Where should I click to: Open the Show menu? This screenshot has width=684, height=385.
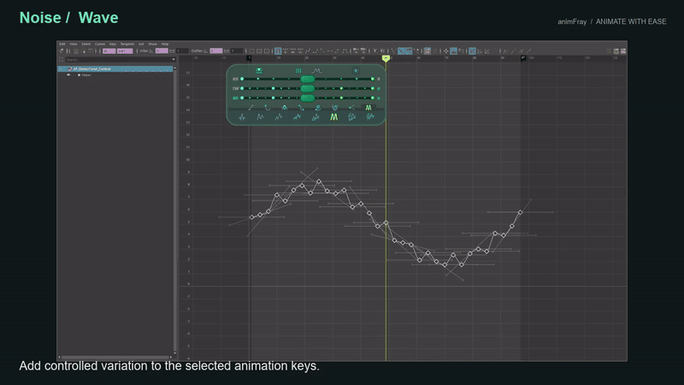[x=152, y=44]
